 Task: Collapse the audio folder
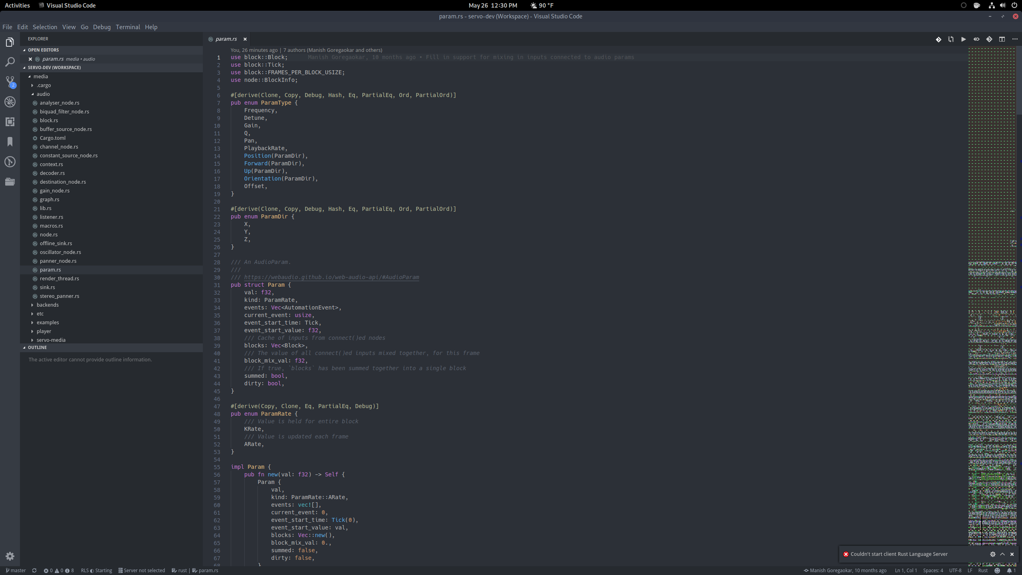tap(44, 94)
